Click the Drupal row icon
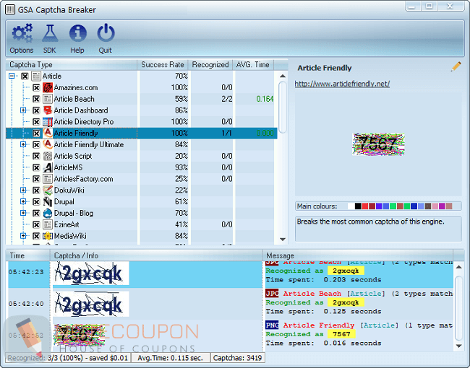Image resolution: width=470 pixels, height=368 pixels. (48, 201)
